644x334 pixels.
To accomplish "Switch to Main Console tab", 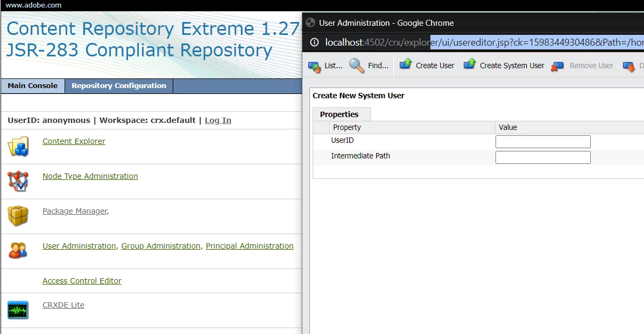I will 33,86.
